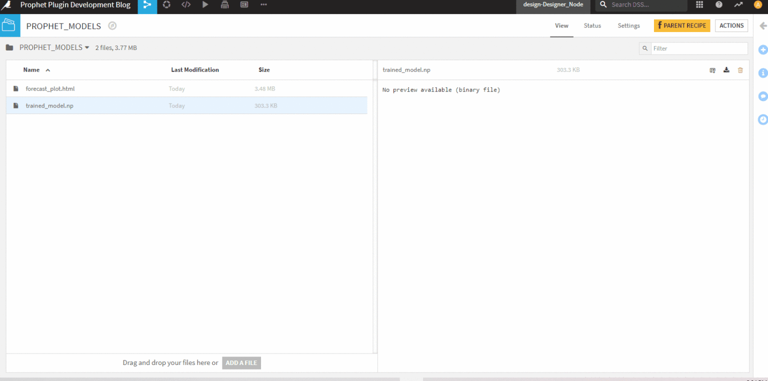Click the more options ellipsis in the navbar

[263, 5]
